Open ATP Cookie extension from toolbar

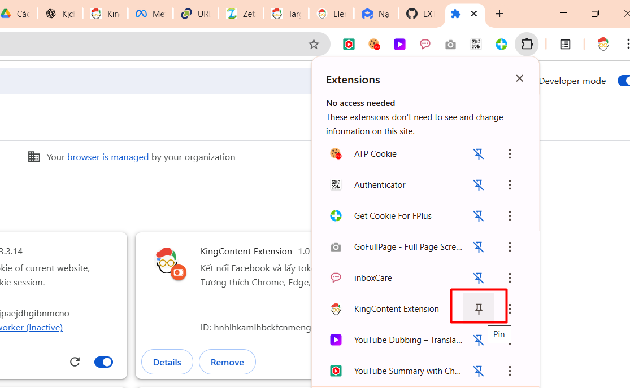[x=374, y=45]
